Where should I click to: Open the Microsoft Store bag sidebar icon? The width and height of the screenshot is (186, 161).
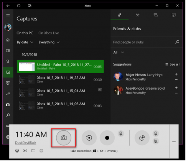[x=8, y=105]
